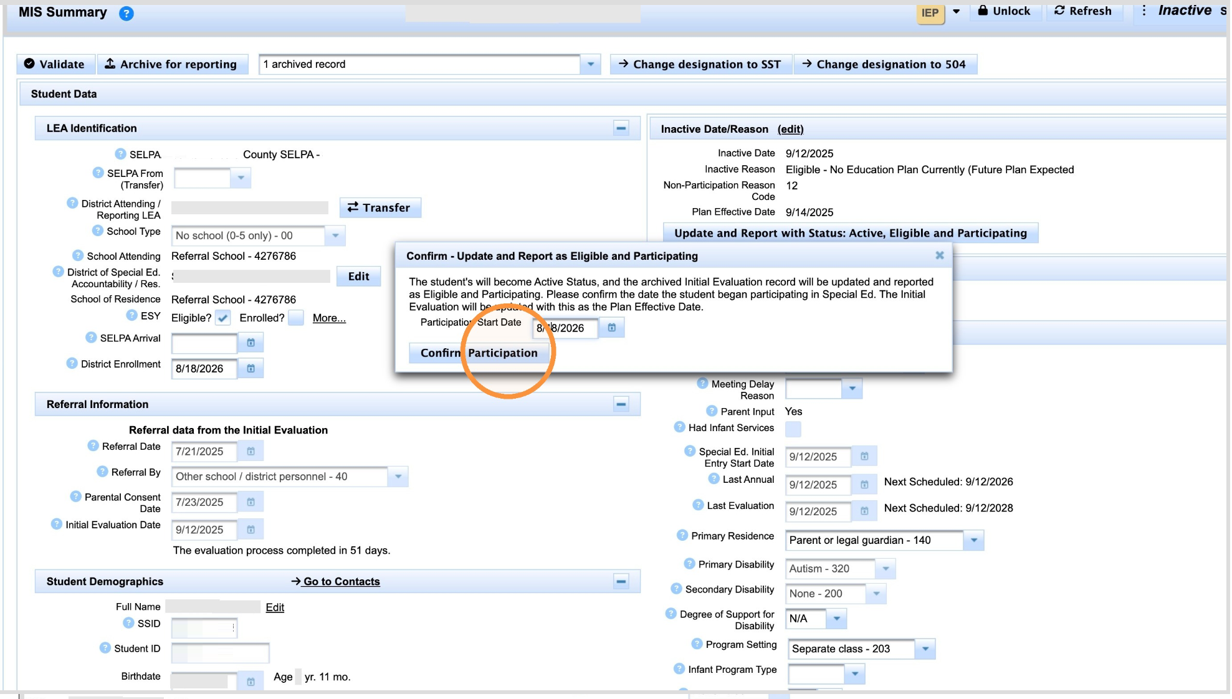Change designation to 504
Screen dimensions: 1232x699
coord(885,64)
